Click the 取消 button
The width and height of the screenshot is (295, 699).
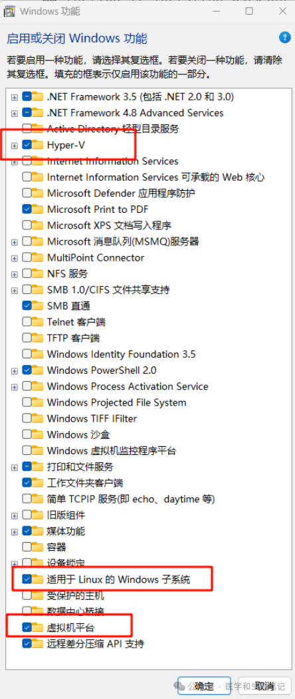point(264,686)
